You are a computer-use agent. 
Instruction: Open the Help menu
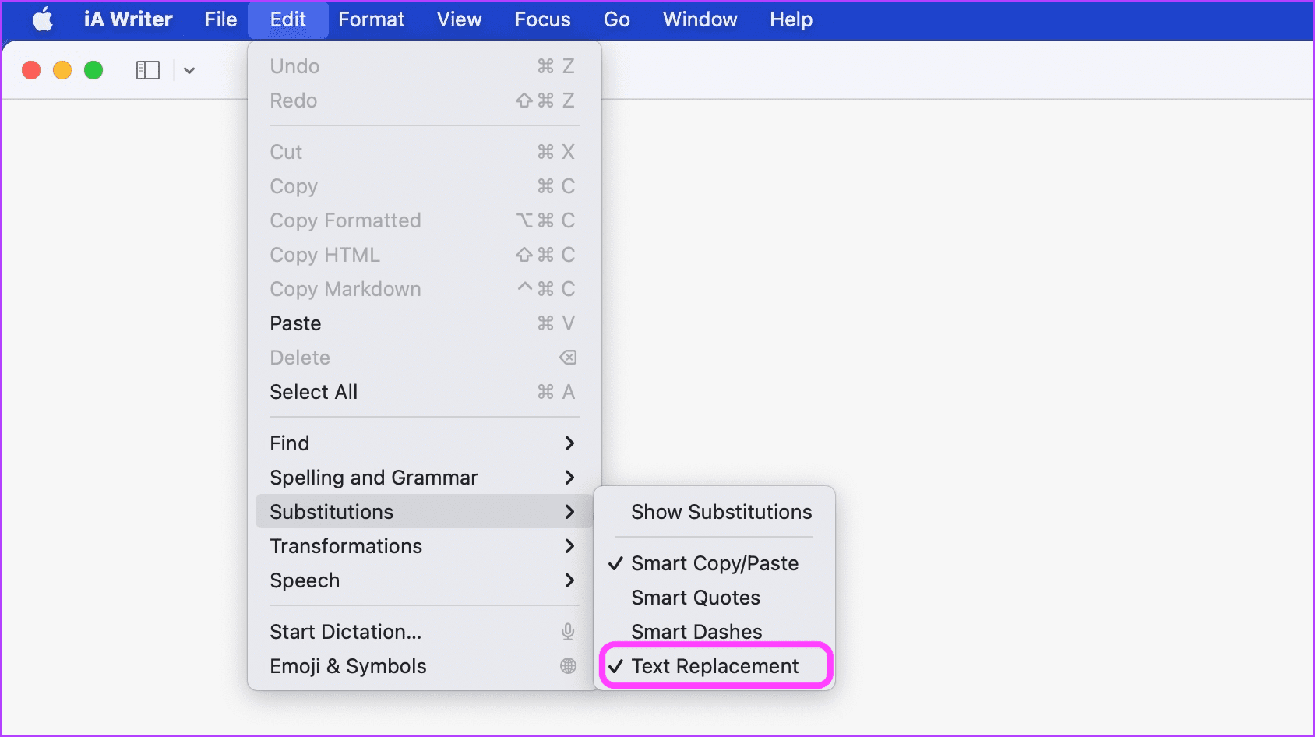click(x=791, y=19)
